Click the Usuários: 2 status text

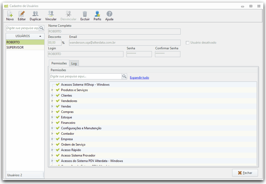14,175
